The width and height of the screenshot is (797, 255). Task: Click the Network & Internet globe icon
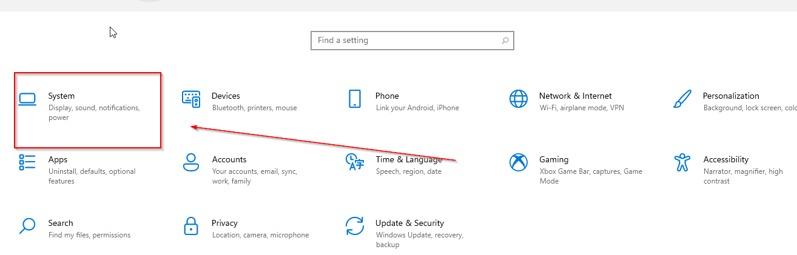tap(519, 99)
